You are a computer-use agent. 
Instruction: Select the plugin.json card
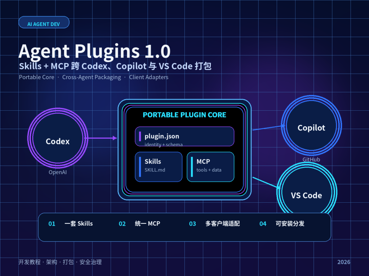tap(184, 136)
